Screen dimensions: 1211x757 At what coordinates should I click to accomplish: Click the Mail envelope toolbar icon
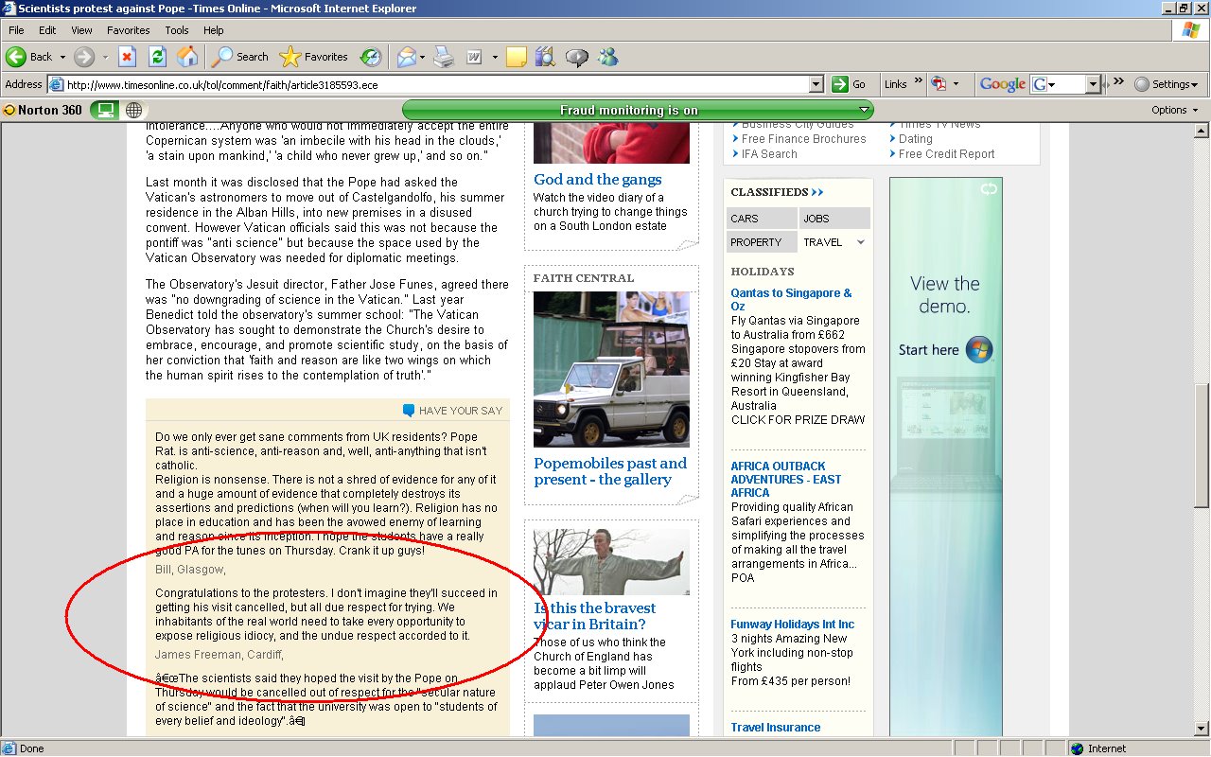pos(406,57)
